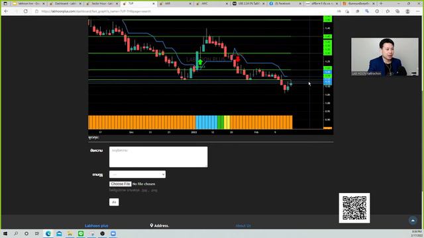This screenshot has width=424, height=238.
Task: Open the collections icon in browser toolbar
Action: click(x=397, y=11)
